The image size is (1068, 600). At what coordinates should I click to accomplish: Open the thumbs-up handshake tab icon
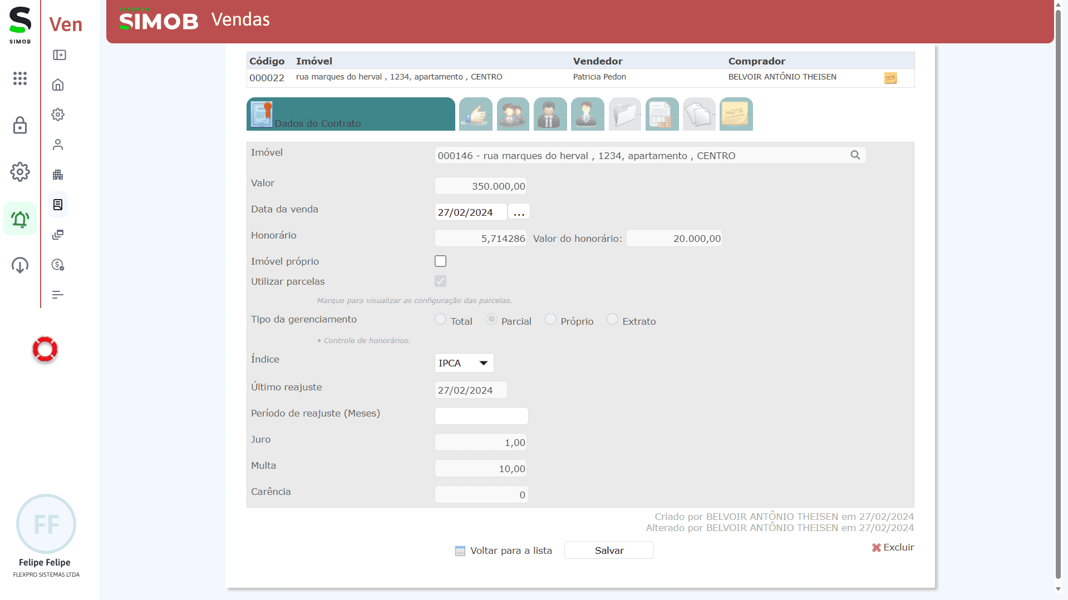click(475, 114)
